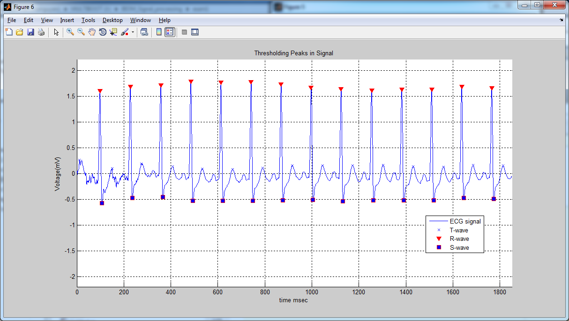Open the Show Plot Tools icon

pos(194,32)
